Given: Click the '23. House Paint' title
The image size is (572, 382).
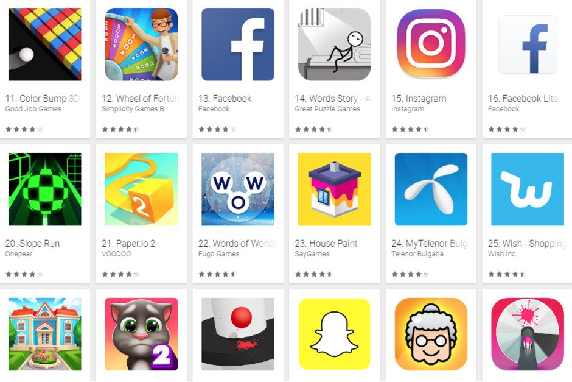Looking at the screenshot, I should 326,244.
